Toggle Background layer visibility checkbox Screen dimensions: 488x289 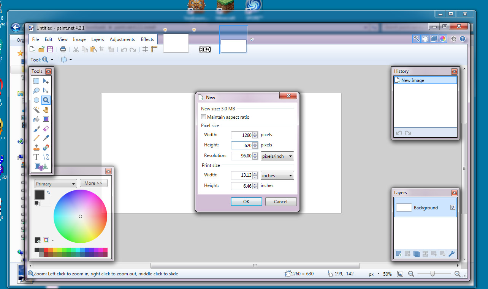(x=453, y=207)
